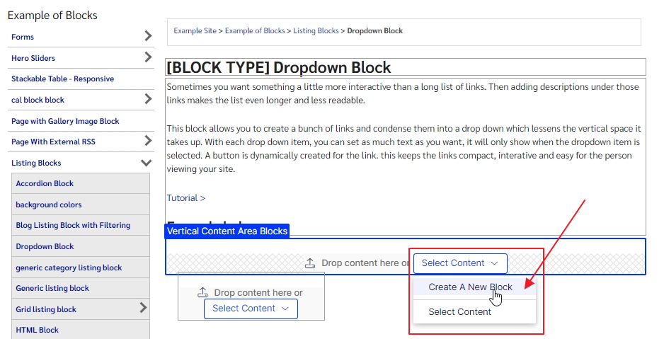This screenshot has height=339, width=664.
Task: Open Example of Blocks breadcrumb link
Action: pyautogui.click(x=255, y=31)
